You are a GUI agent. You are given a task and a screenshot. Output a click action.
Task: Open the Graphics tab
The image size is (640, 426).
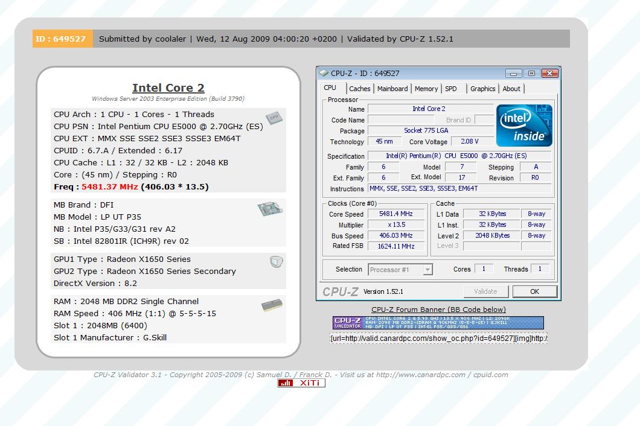click(x=482, y=89)
